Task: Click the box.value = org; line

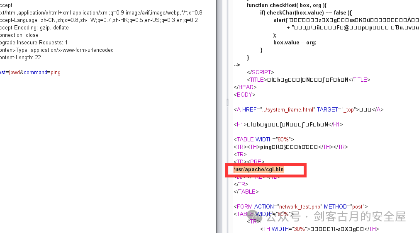Action: click(x=295, y=42)
